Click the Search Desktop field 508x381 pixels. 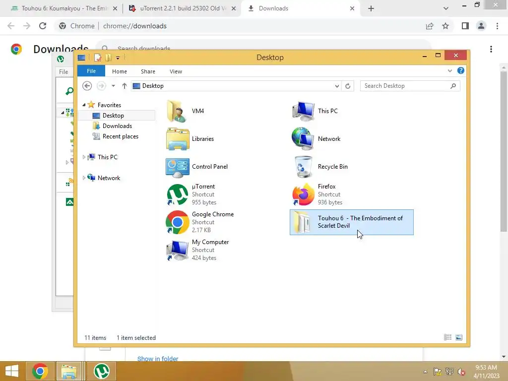tap(409, 86)
